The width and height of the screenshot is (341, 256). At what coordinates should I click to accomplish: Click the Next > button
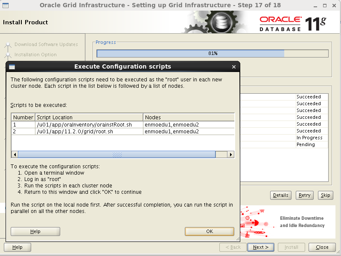(x=260, y=247)
